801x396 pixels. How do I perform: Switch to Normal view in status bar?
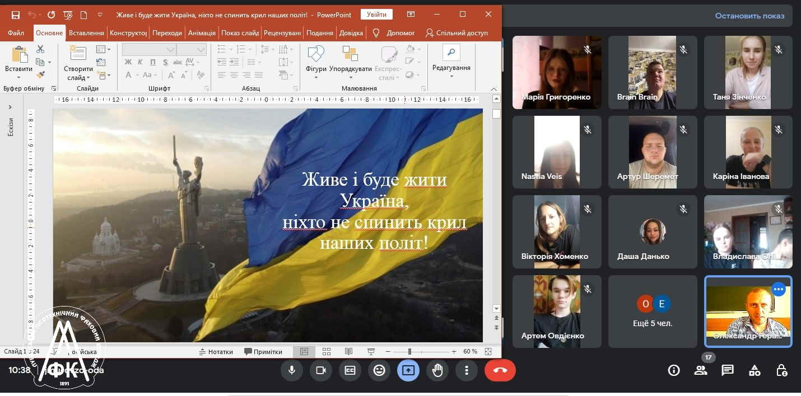pos(304,352)
